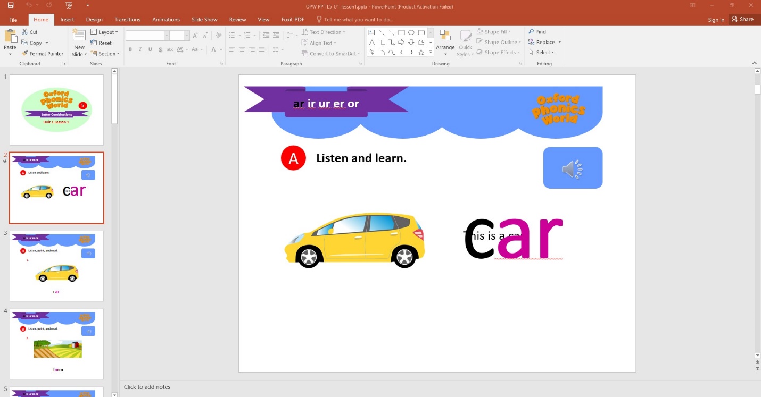761x397 pixels.
Task: Click the red circle A icon on slide
Action: click(293, 158)
